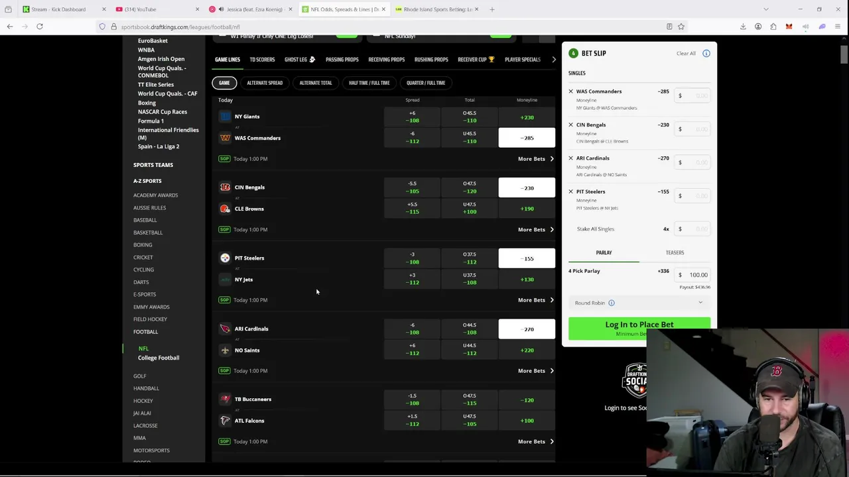
Task: Open Firefox account icon
Action: coord(758,26)
